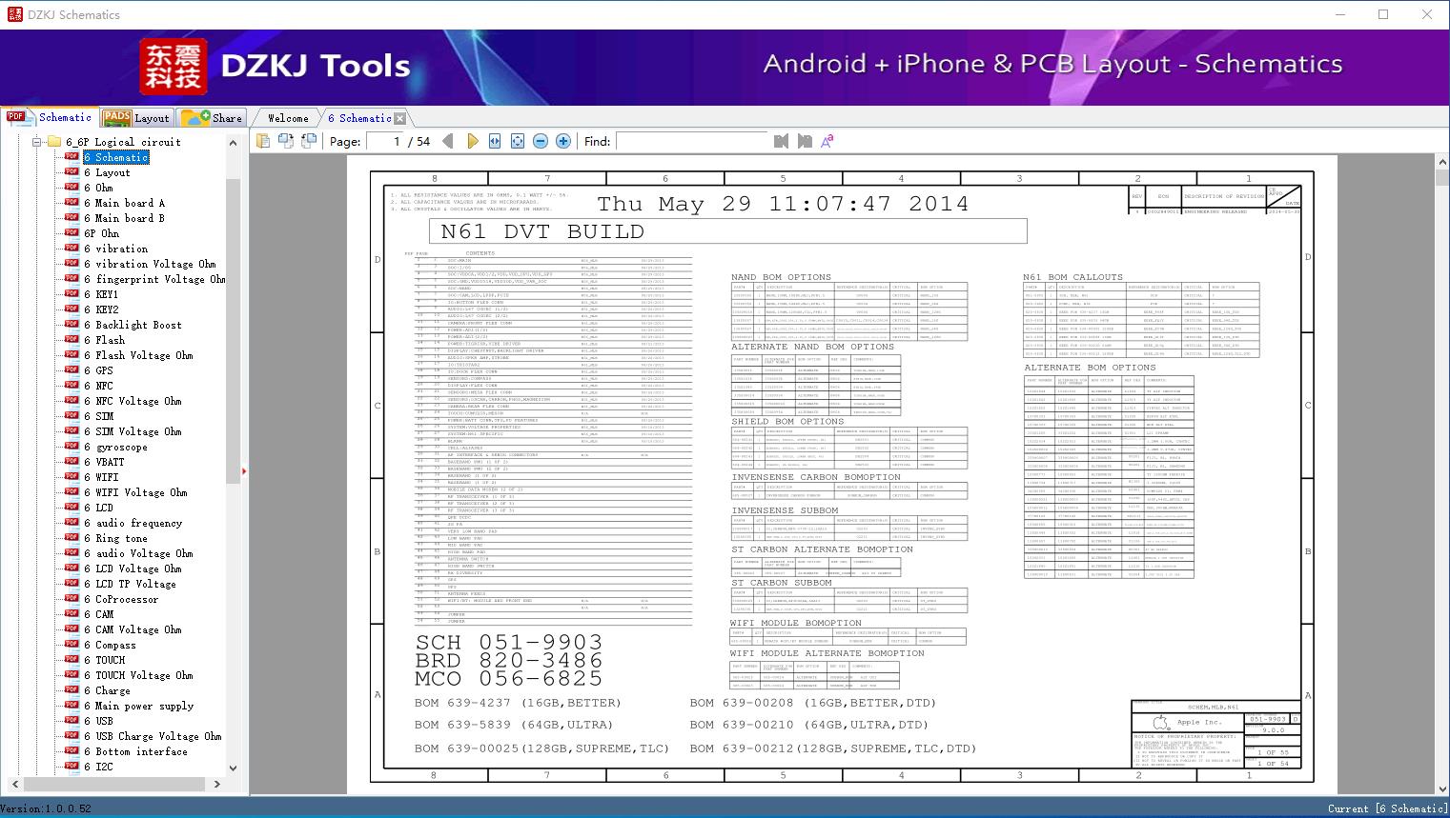Open 6 CAM Voltage Ohm
Viewport: 1450px width, 818px height.
[x=133, y=629]
